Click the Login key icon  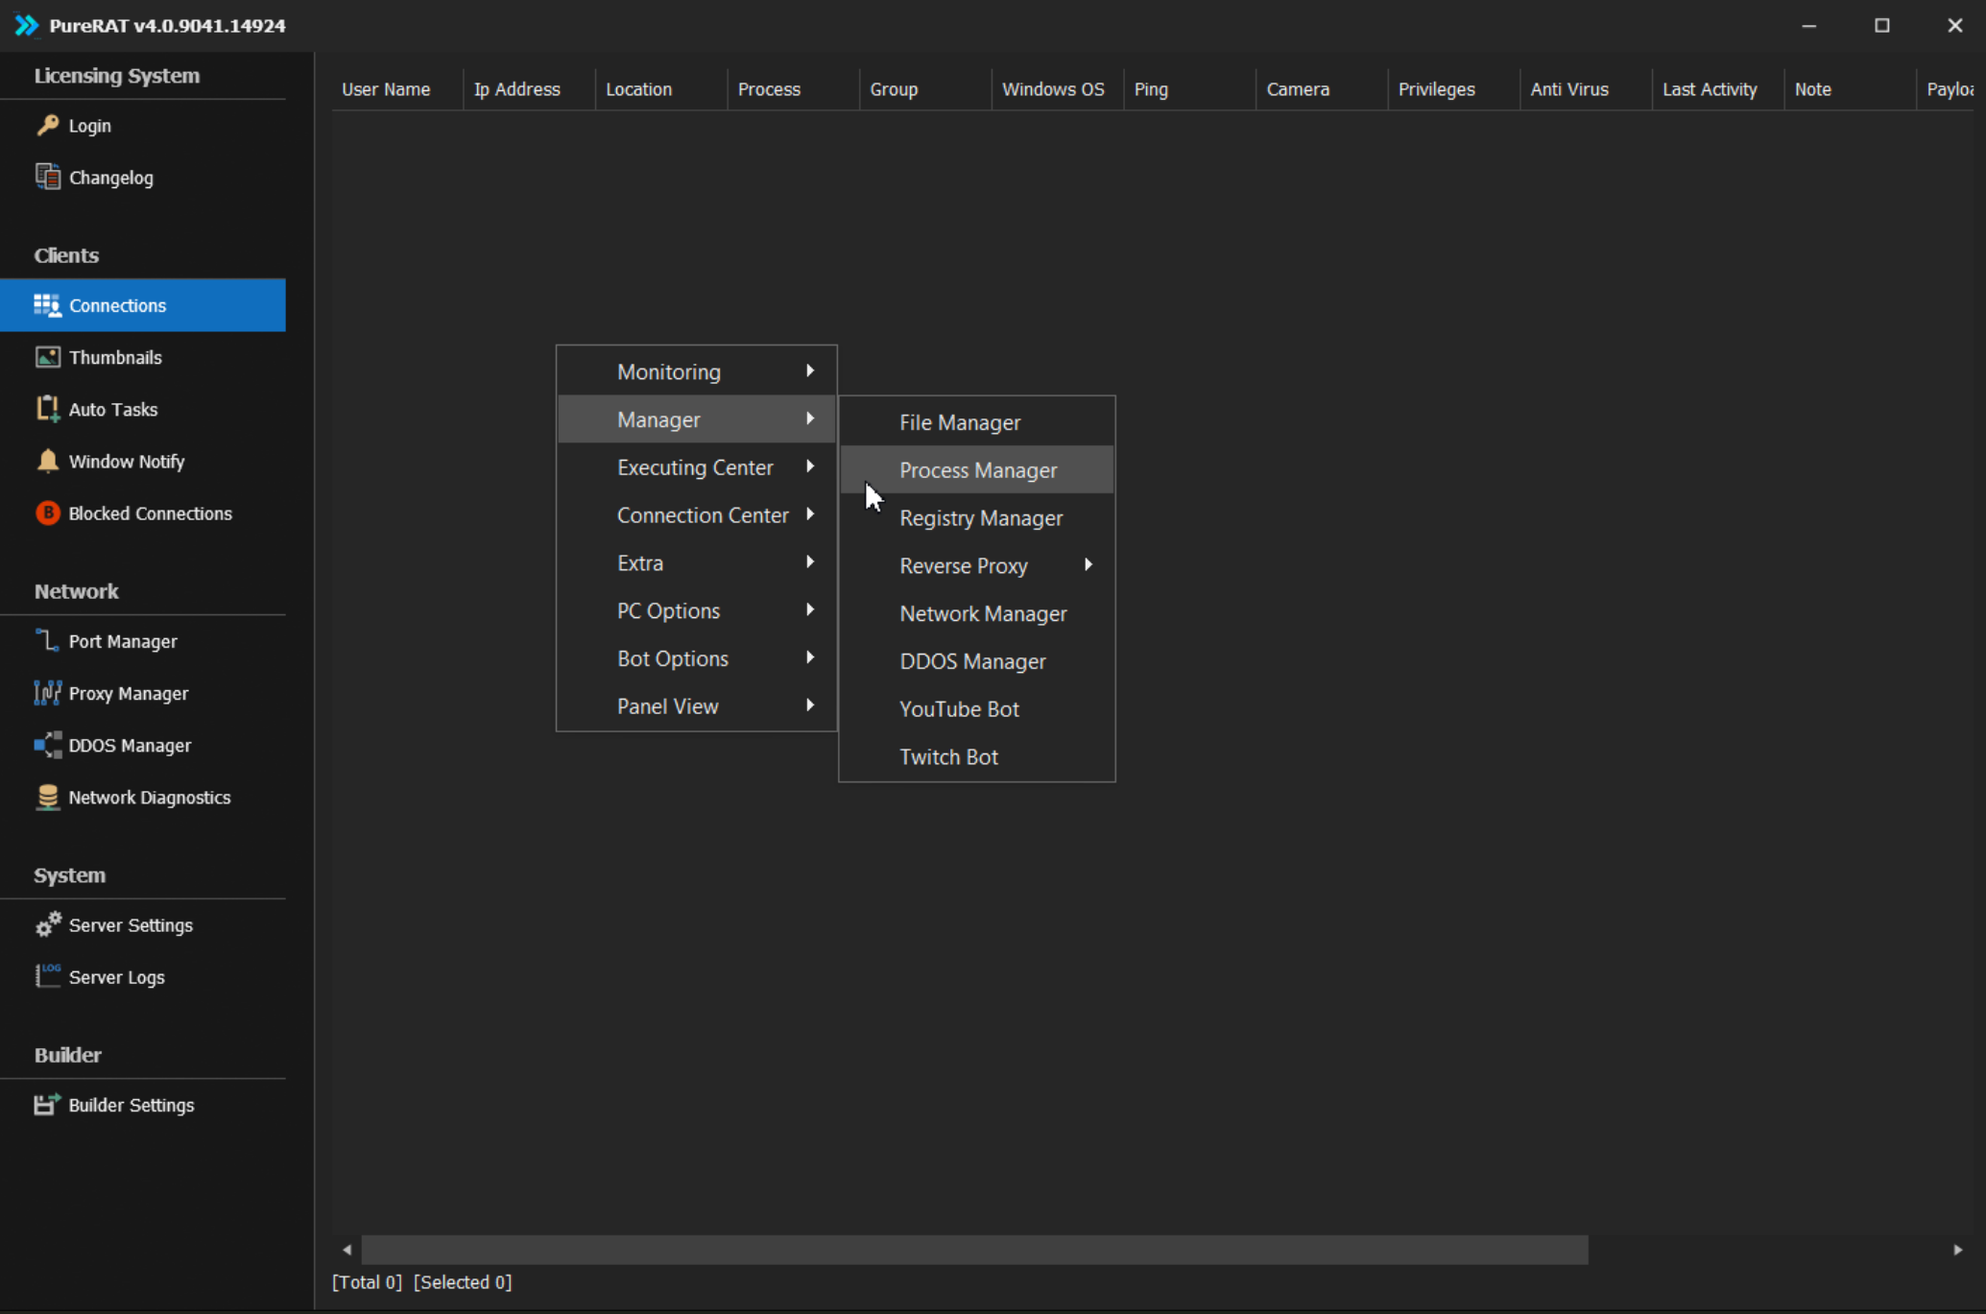point(47,125)
